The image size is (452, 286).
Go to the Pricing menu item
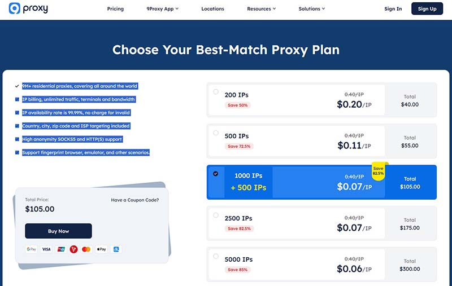click(115, 9)
